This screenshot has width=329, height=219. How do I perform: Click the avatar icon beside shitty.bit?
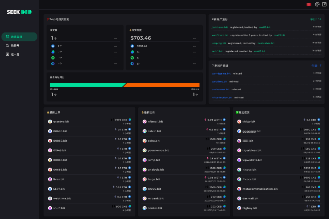[239, 122]
